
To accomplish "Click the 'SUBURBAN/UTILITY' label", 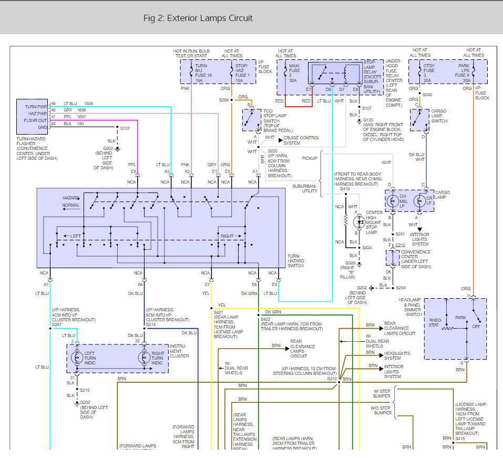I will 305,188.
